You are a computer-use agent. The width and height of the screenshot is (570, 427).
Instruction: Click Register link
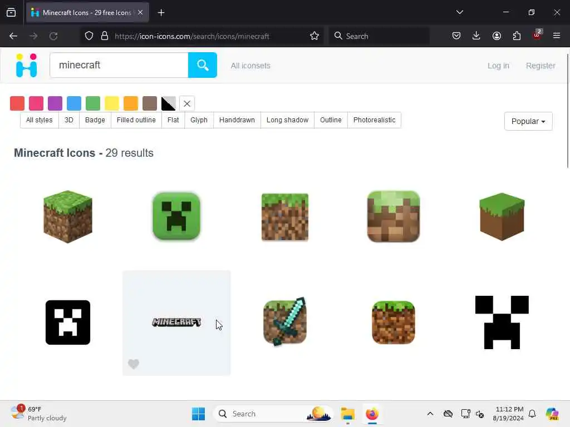540,66
